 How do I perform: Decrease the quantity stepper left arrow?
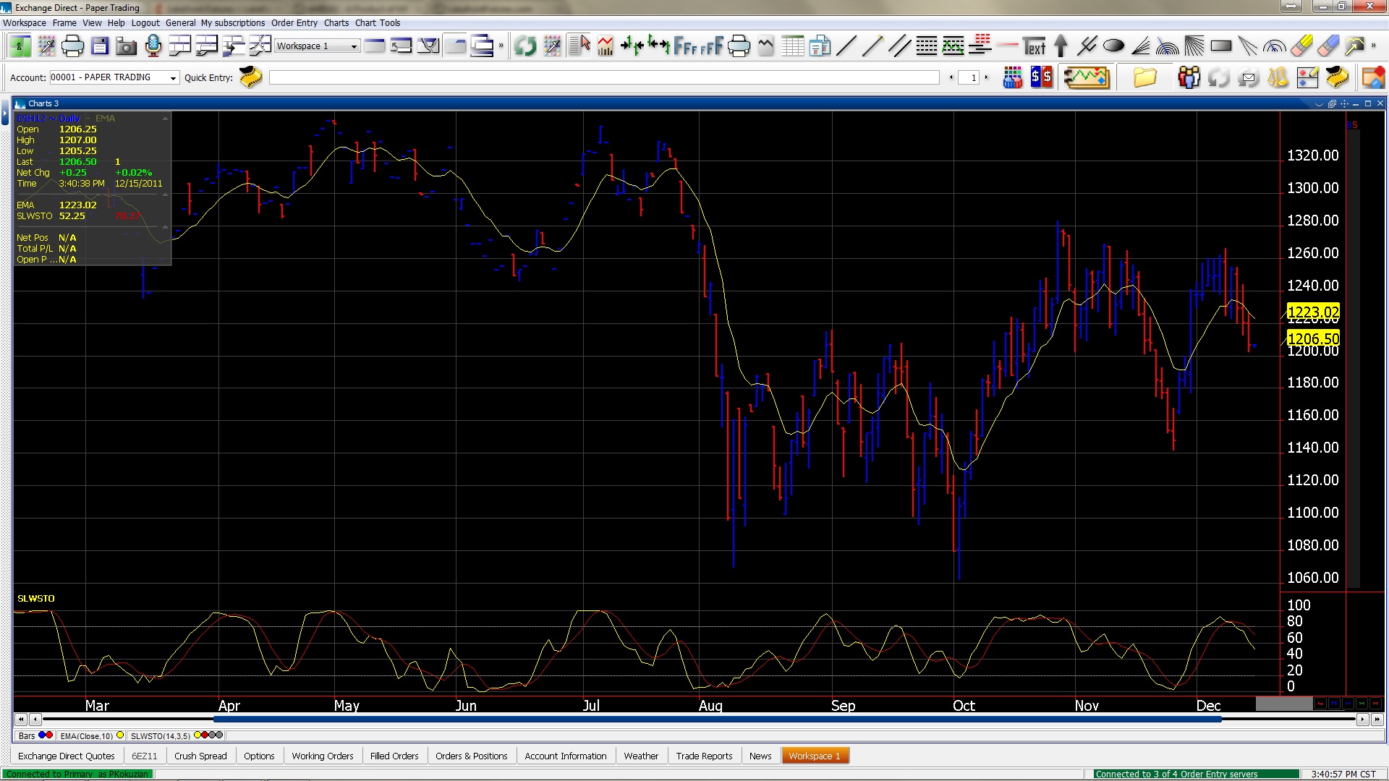point(951,77)
